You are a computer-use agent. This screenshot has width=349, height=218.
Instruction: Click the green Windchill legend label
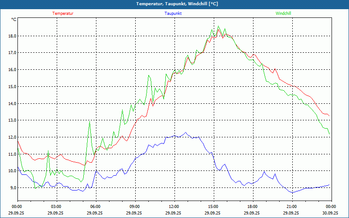283,14
